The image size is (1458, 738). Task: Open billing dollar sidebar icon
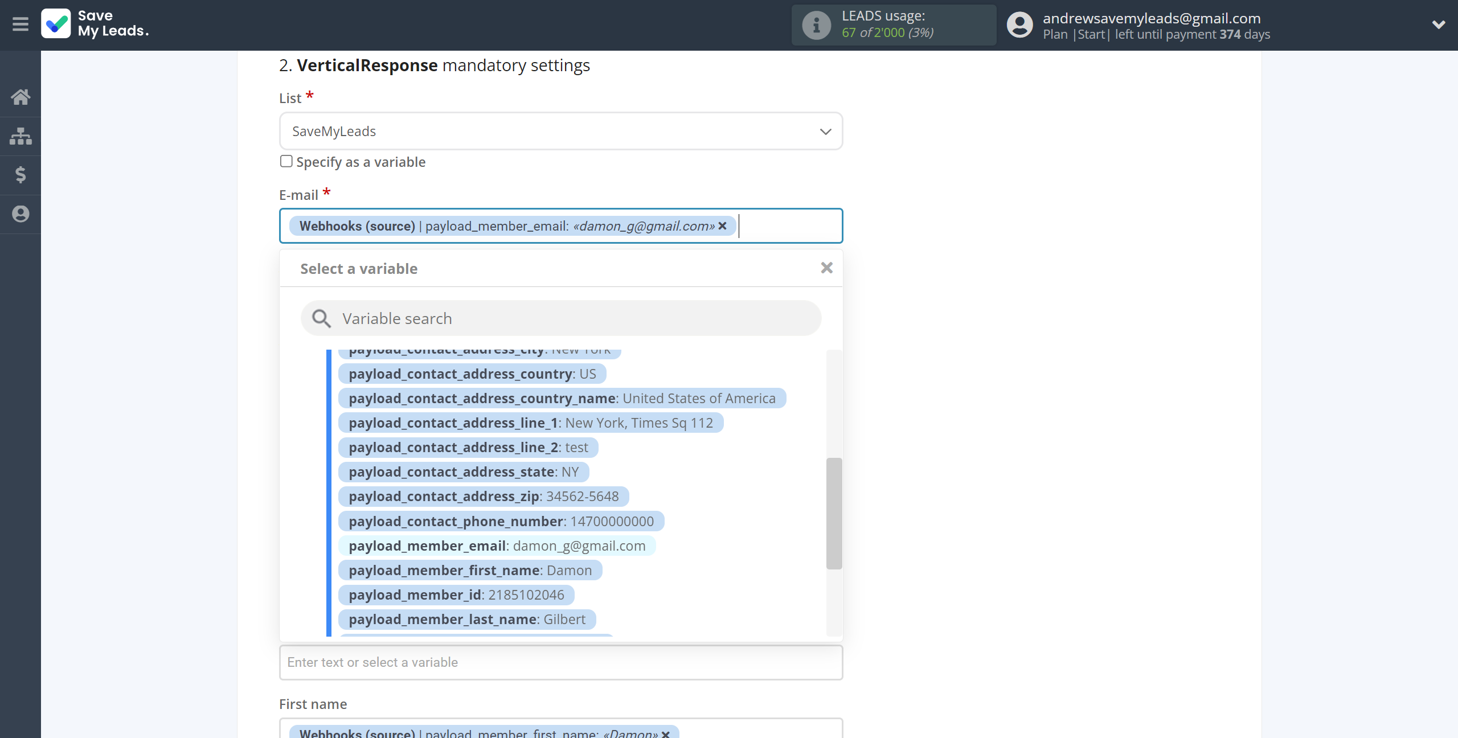tap(21, 175)
